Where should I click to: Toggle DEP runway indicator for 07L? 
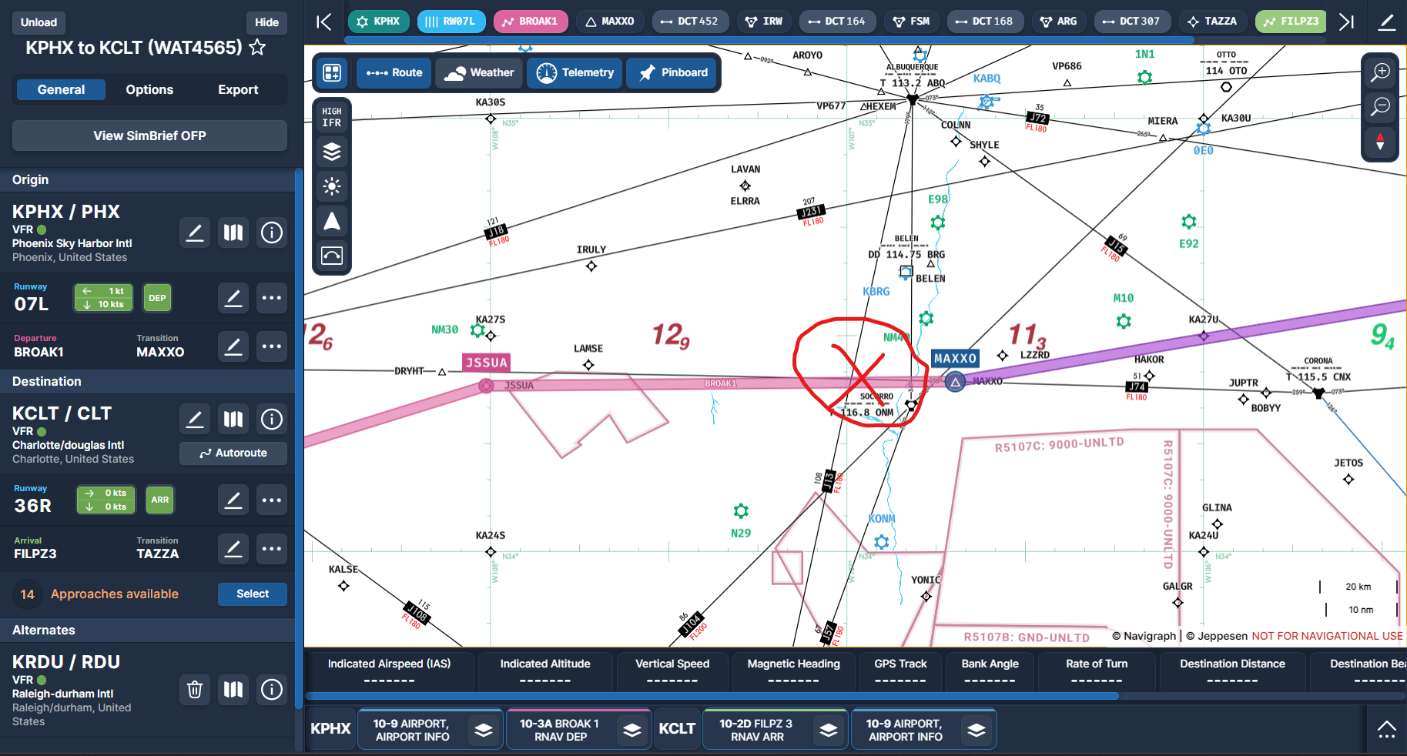[157, 298]
